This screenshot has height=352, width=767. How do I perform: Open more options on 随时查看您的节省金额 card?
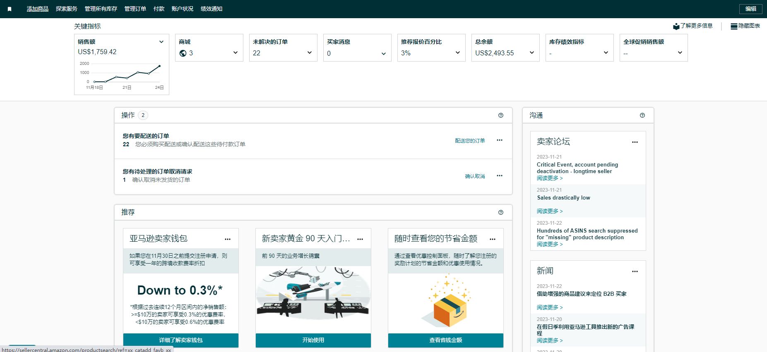493,239
